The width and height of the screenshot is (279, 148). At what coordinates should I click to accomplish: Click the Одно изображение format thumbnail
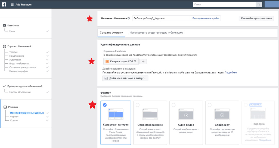pos(150,114)
